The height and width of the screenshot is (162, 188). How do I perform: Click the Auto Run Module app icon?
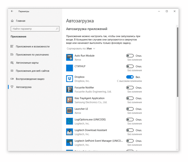pyautogui.click(x=69, y=57)
